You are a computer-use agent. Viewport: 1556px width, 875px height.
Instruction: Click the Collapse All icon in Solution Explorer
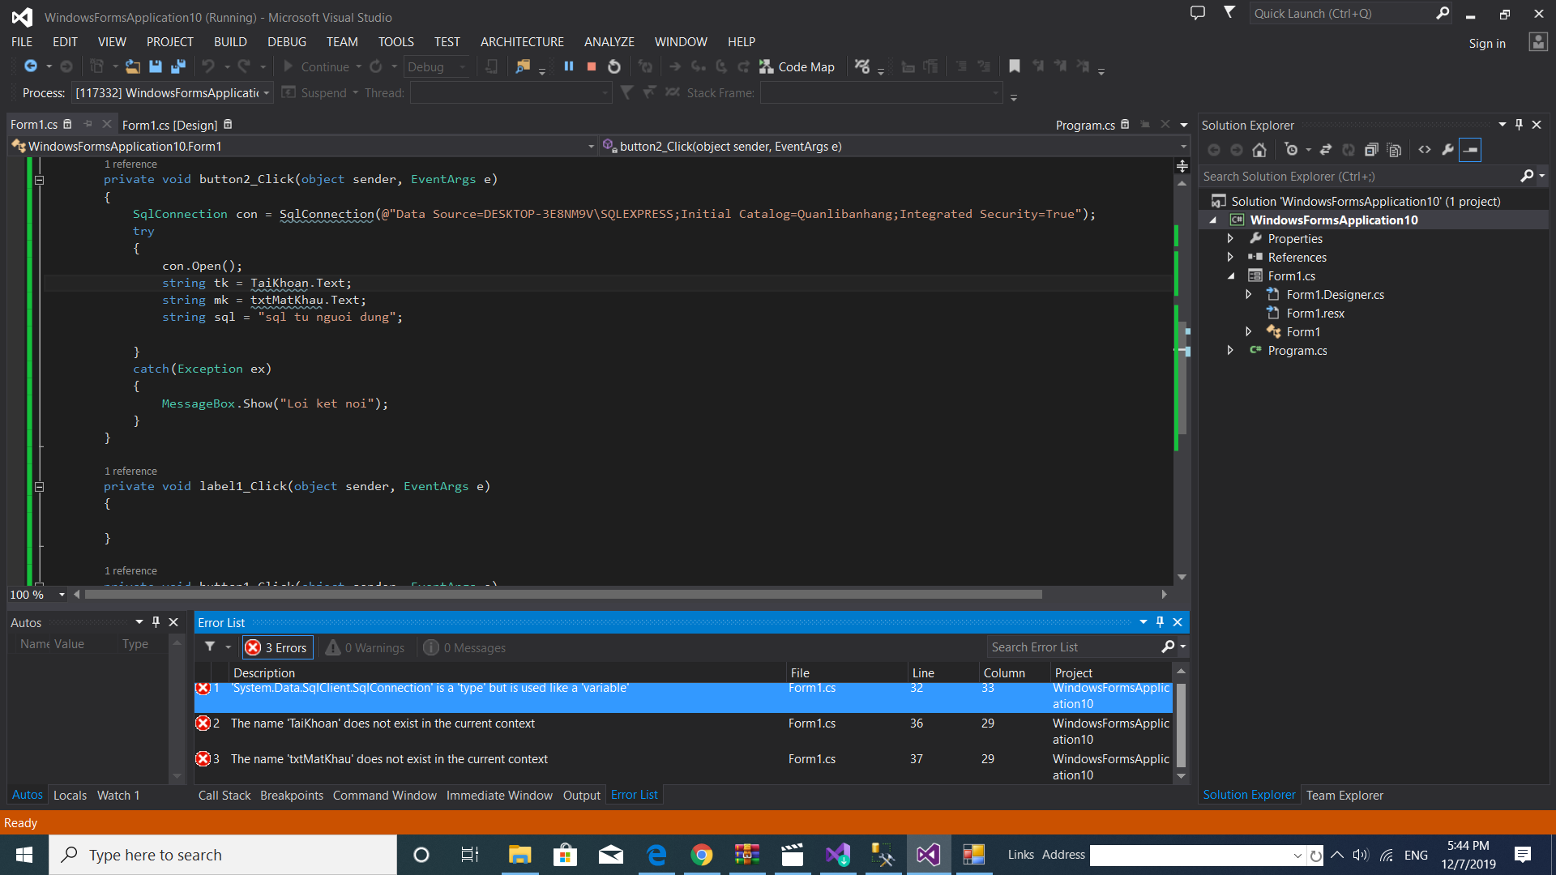[x=1371, y=150]
